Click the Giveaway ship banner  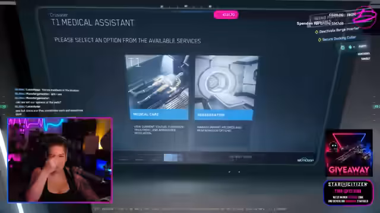[x=349, y=153]
